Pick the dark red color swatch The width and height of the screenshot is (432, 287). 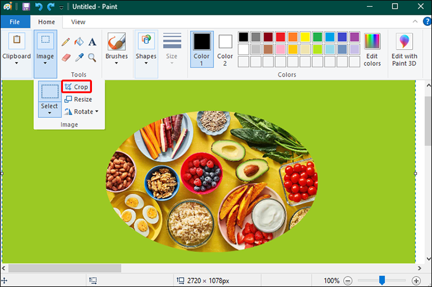[268, 37]
